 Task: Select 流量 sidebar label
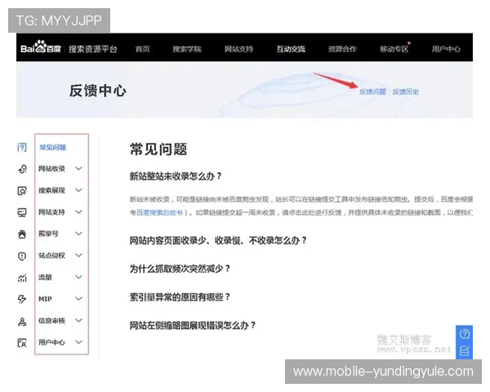45,278
